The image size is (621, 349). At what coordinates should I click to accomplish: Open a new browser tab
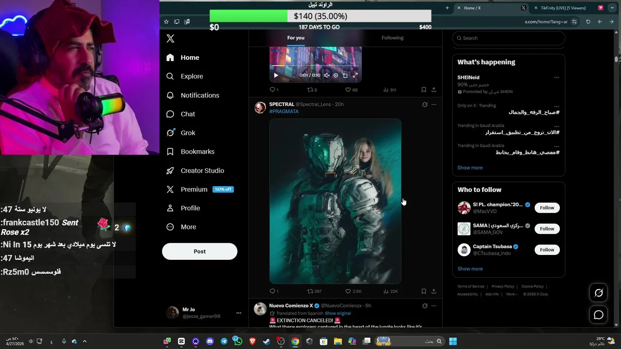pyautogui.click(x=447, y=8)
